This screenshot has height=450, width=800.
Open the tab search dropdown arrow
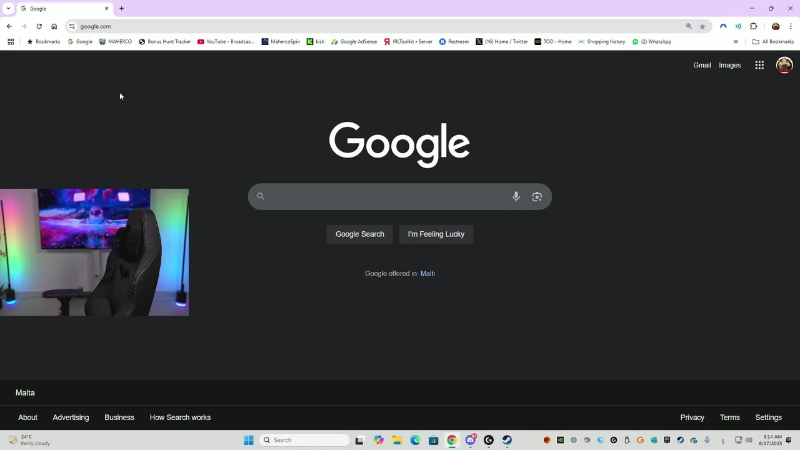8,9
